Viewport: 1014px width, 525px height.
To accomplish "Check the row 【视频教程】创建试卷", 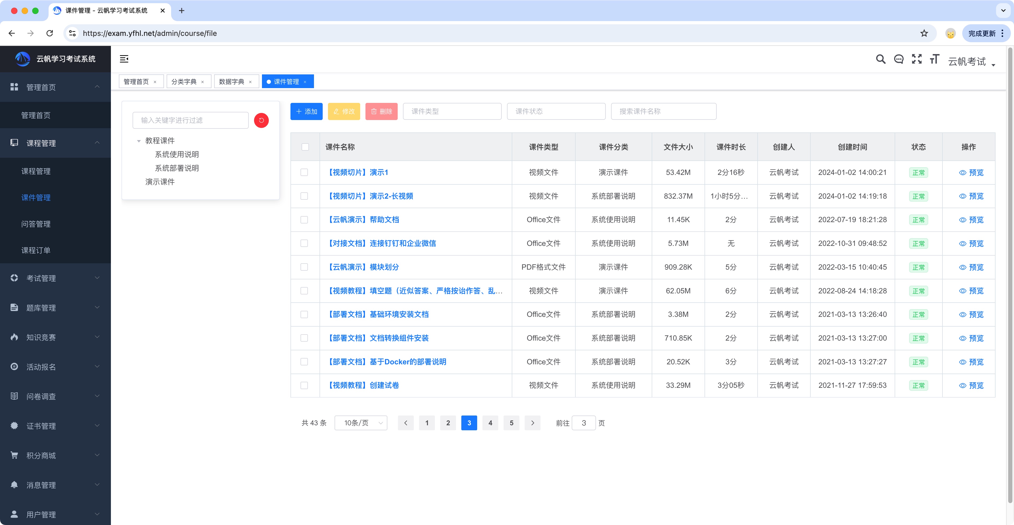I will (x=304, y=385).
